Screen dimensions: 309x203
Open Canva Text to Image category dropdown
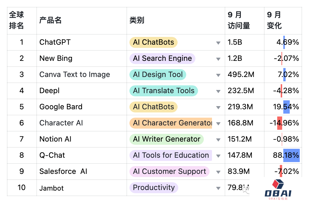[218, 75]
